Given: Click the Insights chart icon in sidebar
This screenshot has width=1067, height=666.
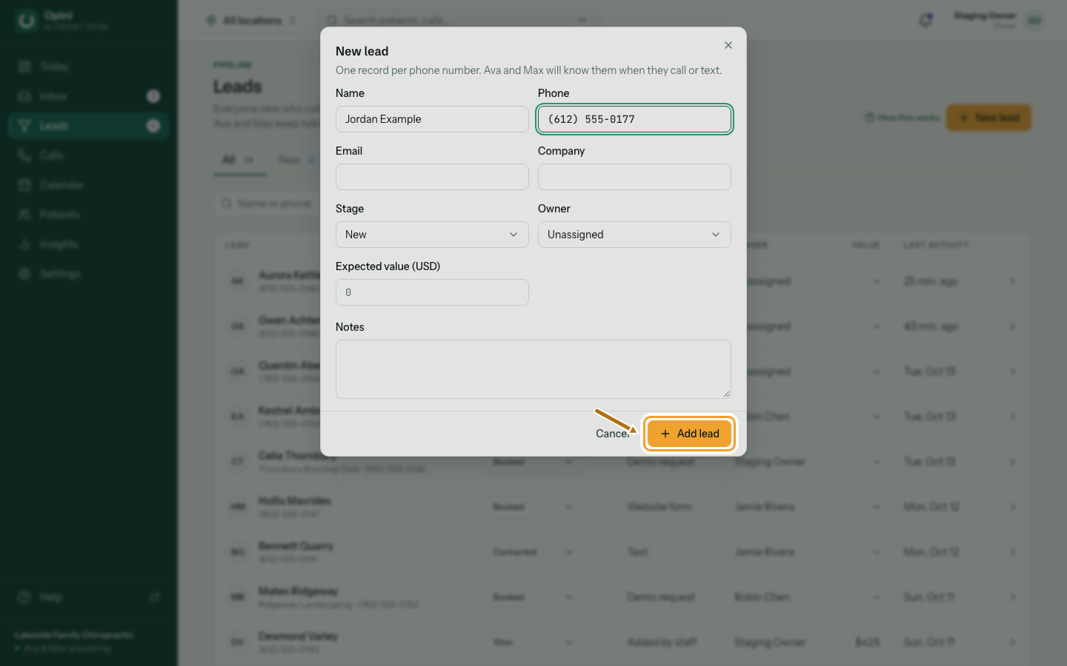Looking at the screenshot, I should coord(24,244).
